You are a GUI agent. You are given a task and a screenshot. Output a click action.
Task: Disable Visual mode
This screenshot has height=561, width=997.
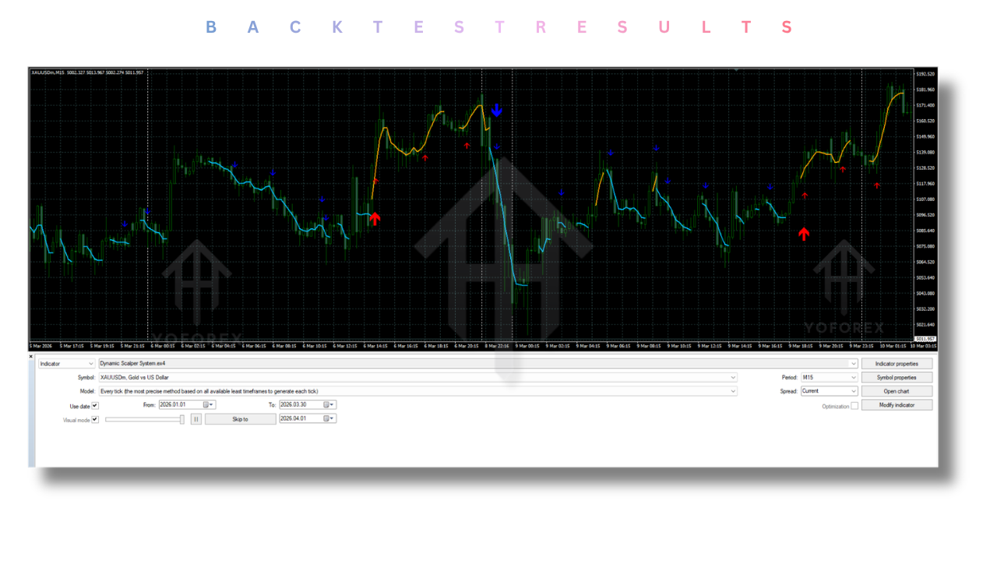click(94, 419)
